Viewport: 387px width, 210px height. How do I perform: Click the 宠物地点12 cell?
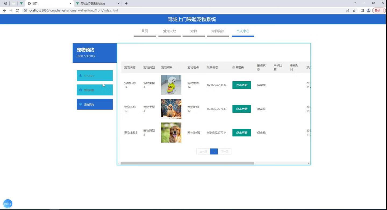tap(193, 109)
